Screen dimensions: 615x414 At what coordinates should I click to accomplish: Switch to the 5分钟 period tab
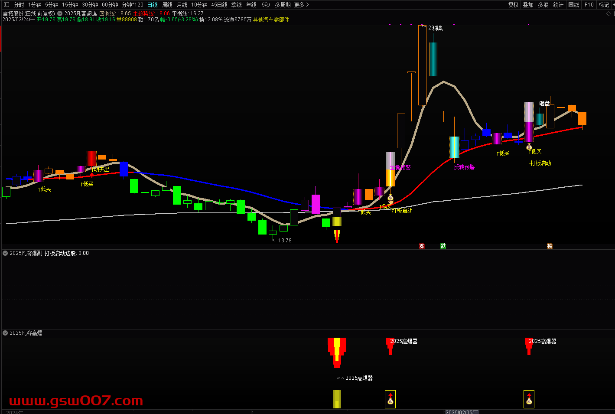(x=52, y=5)
